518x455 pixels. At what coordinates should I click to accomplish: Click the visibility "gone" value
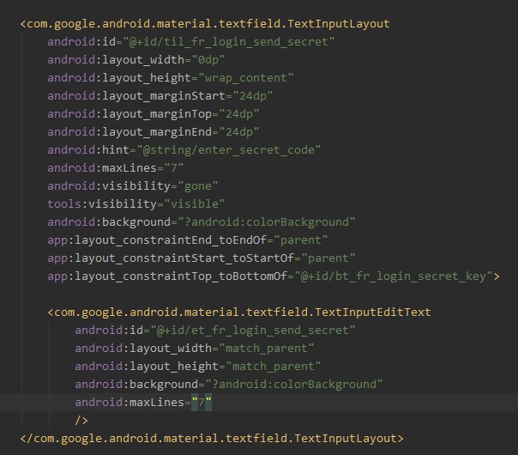[x=197, y=186]
